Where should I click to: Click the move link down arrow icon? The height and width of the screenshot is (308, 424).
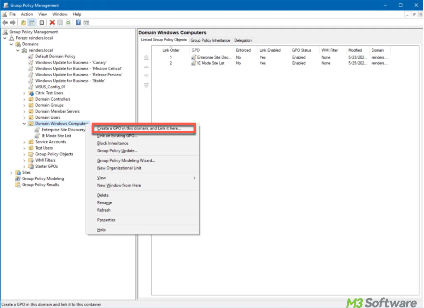(146, 76)
